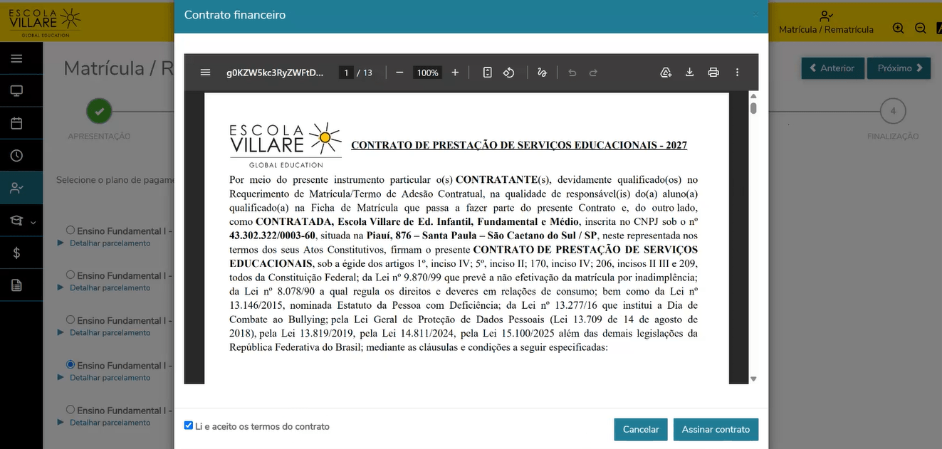This screenshot has width=942, height=449.
Task: Redo annotation in PDF viewer
Action: click(593, 73)
